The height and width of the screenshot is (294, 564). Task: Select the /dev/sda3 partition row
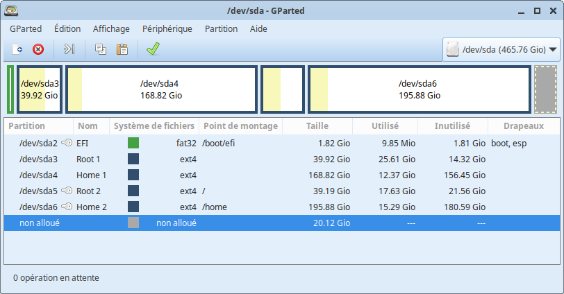pos(282,159)
